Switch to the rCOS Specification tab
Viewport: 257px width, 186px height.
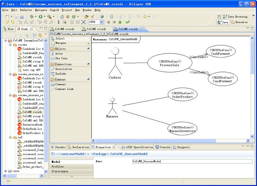pos(137,147)
